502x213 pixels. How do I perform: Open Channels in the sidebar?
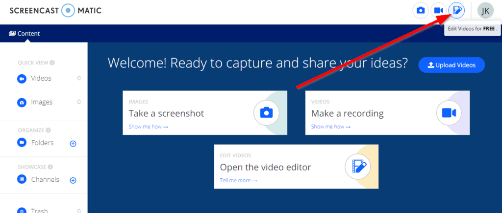(45, 179)
